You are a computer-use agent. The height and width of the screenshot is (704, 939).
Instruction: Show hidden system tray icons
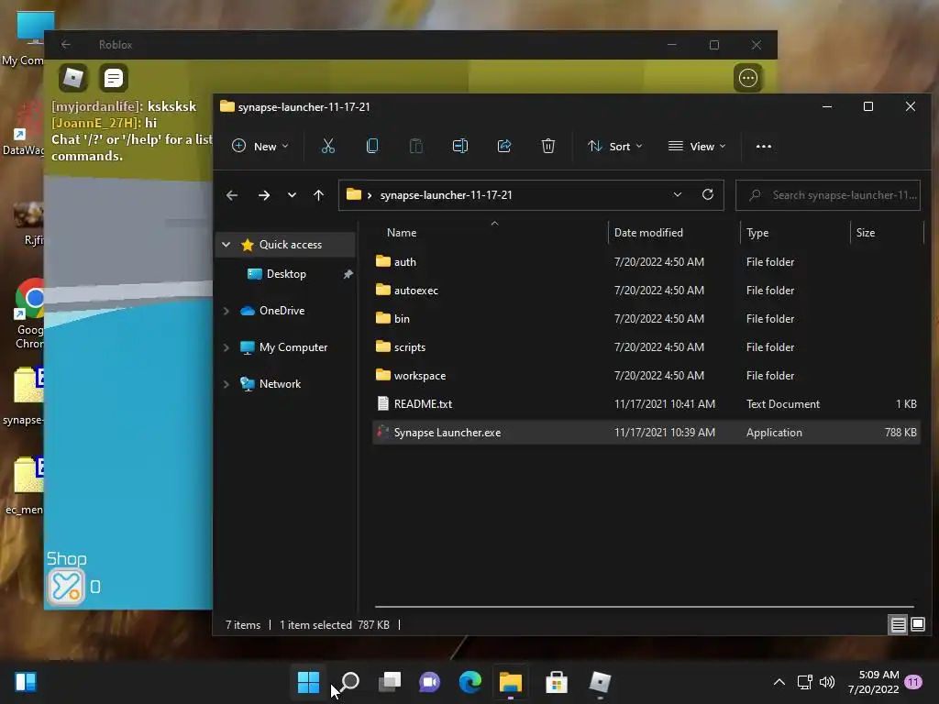tap(779, 682)
